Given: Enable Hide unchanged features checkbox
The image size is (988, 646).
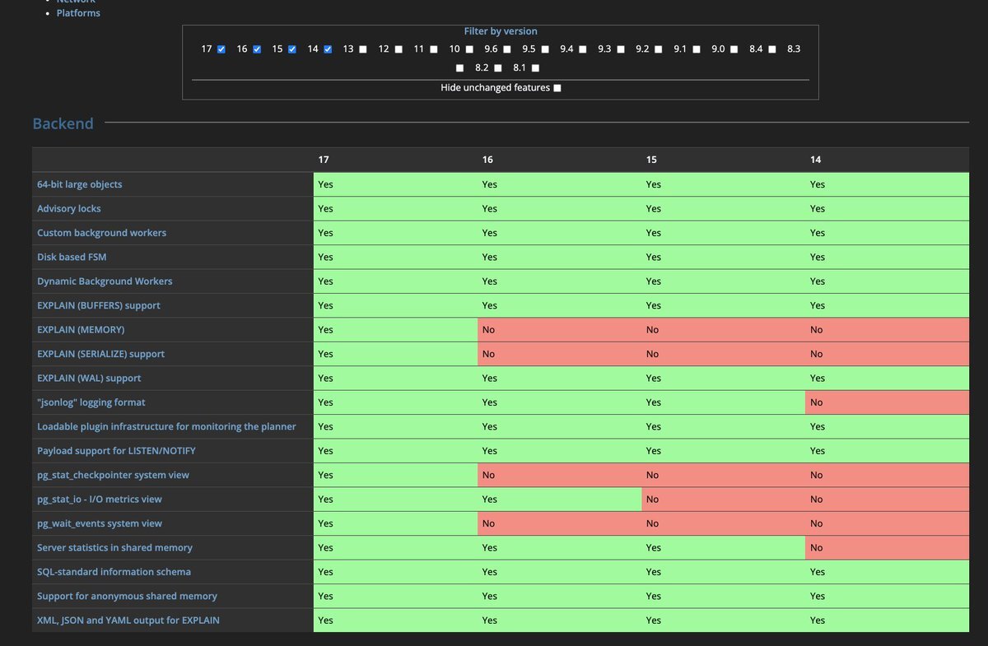Looking at the screenshot, I should pyautogui.click(x=557, y=88).
